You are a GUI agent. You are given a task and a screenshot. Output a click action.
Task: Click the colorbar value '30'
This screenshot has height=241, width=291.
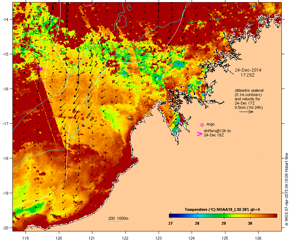pos(250,223)
